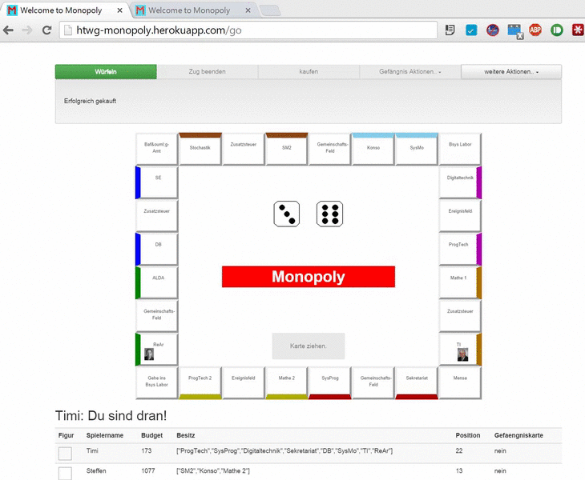Select the ALDA board field
Viewport: 585px width, 480px height.
(x=157, y=282)
